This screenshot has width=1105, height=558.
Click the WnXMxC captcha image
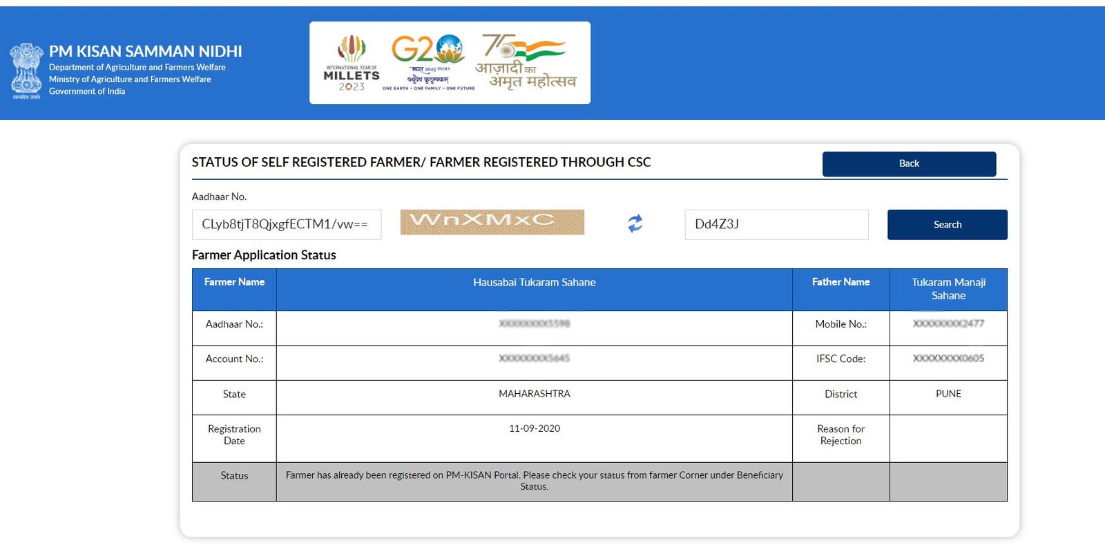492,222
